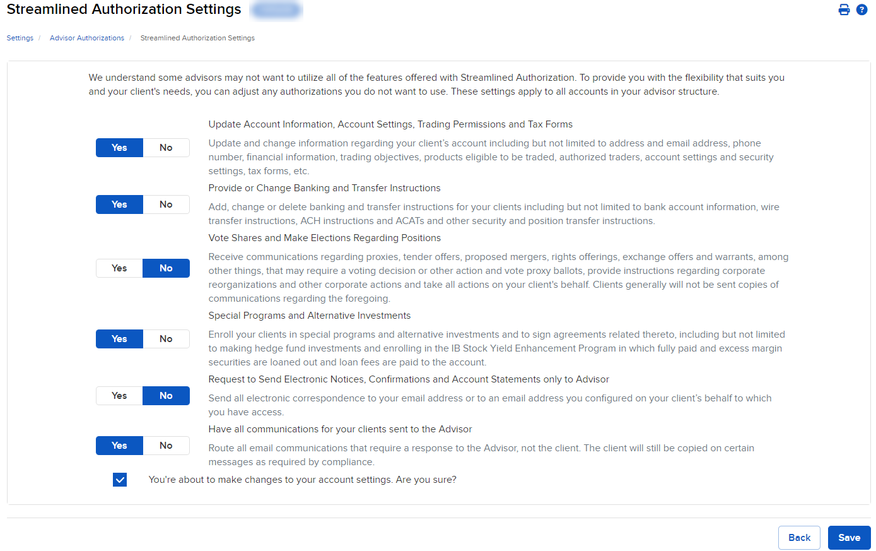Open the help icon in top right corner

pos(861,9)
